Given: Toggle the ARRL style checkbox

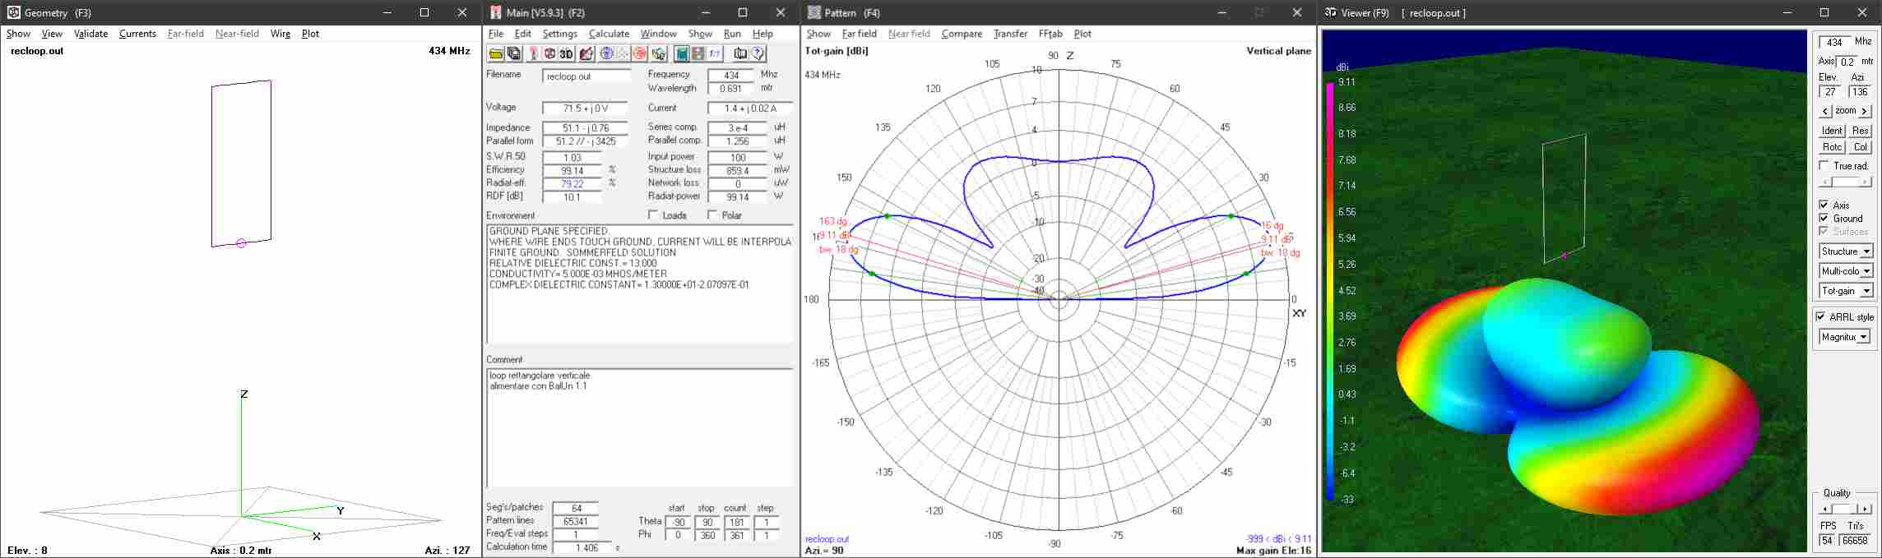Looking at the screenshot, I should [1821, 317].
